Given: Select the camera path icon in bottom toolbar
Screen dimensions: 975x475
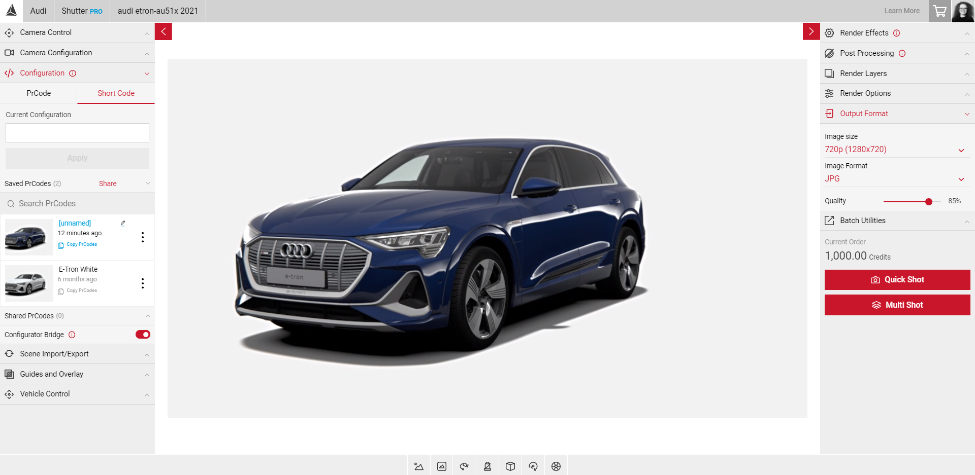Looking at the screenshot, I should 464,466.
